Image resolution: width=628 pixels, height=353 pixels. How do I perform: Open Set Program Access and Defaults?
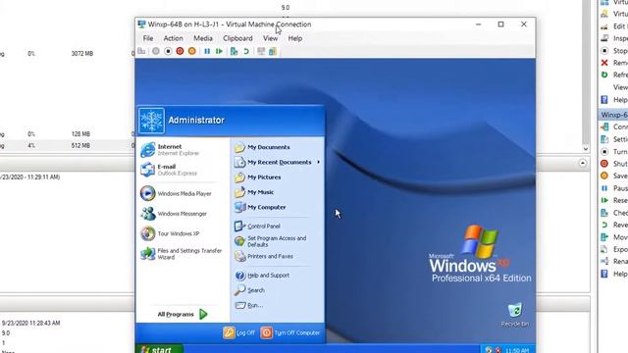(x=277, y=241)
